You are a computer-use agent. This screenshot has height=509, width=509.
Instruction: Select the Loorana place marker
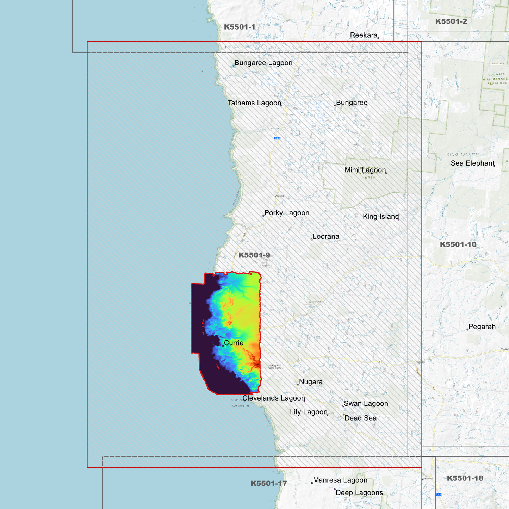pos(311,239)
